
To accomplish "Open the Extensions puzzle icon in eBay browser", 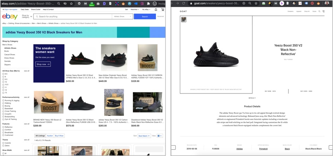I will (x=148, y=4).
